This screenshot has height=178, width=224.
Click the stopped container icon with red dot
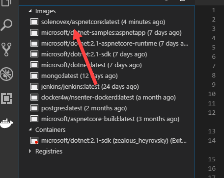[34, 141]
